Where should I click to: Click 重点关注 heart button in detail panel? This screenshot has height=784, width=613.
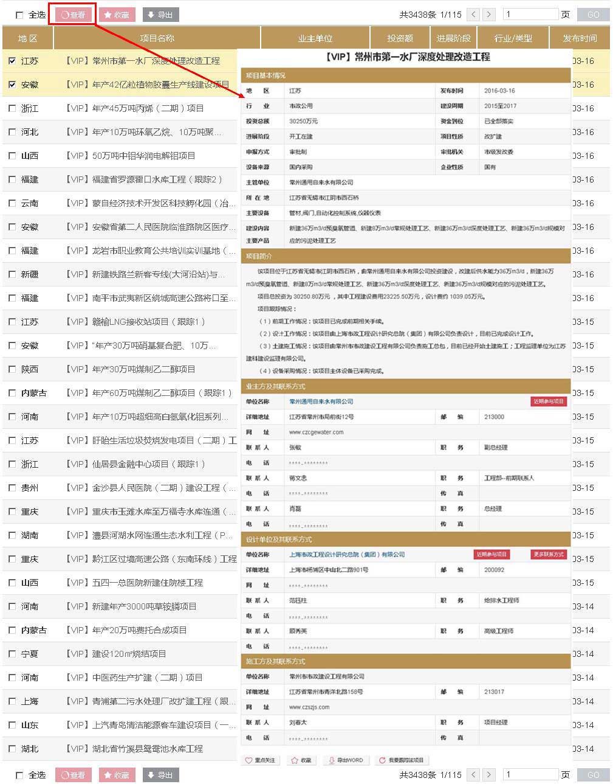point(260,760)
